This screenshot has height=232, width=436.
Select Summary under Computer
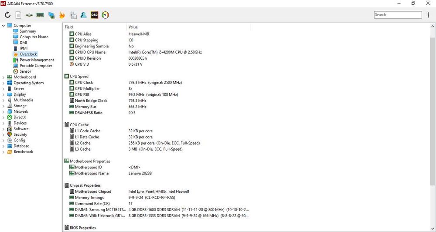(28, 31)
